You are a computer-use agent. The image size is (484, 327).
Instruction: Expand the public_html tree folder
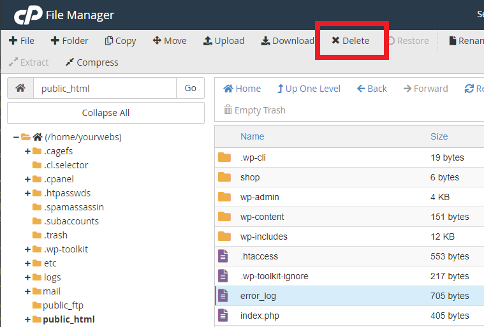27,319
